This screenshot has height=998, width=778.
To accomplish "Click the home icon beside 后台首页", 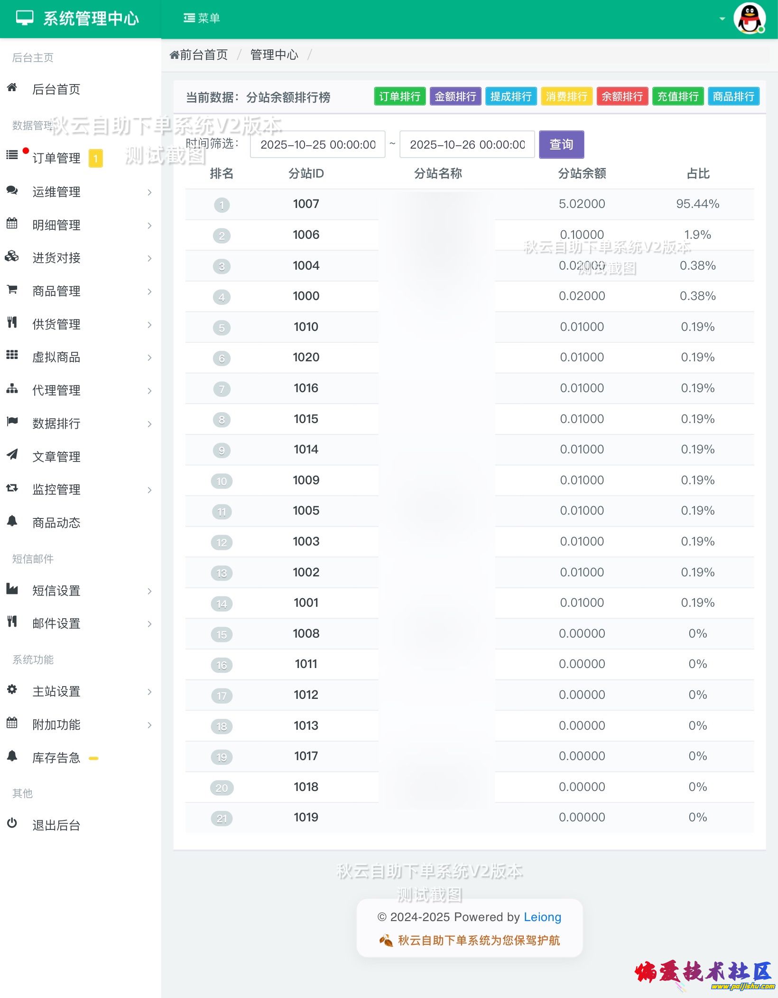I will 12,87.
